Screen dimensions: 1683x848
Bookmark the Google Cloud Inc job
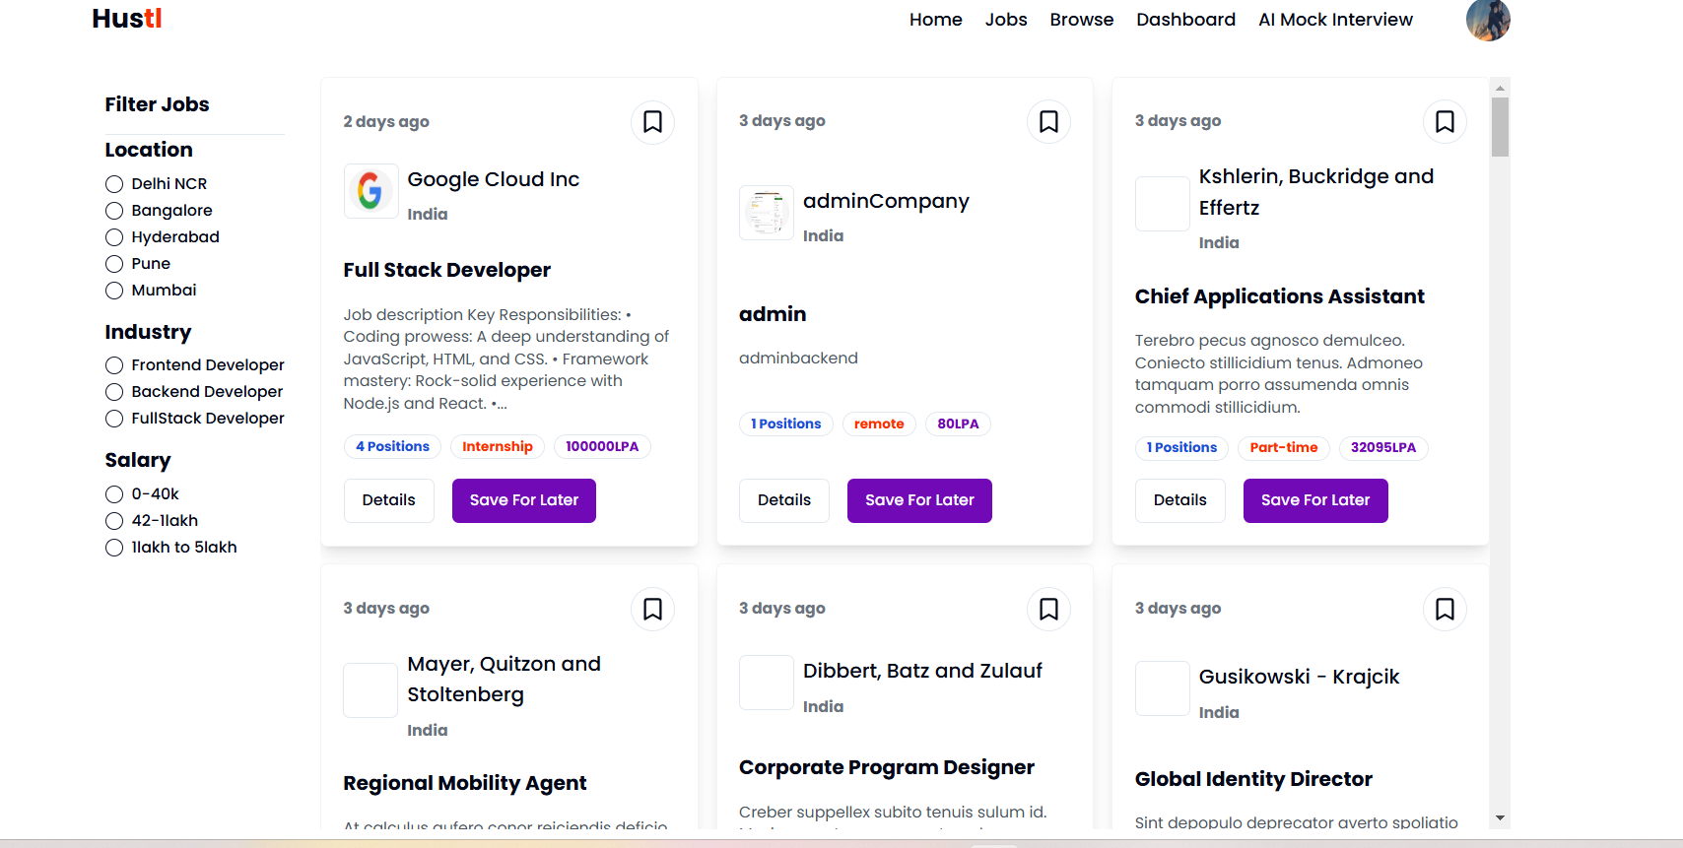pyautogui.click(x=652, y=122)
